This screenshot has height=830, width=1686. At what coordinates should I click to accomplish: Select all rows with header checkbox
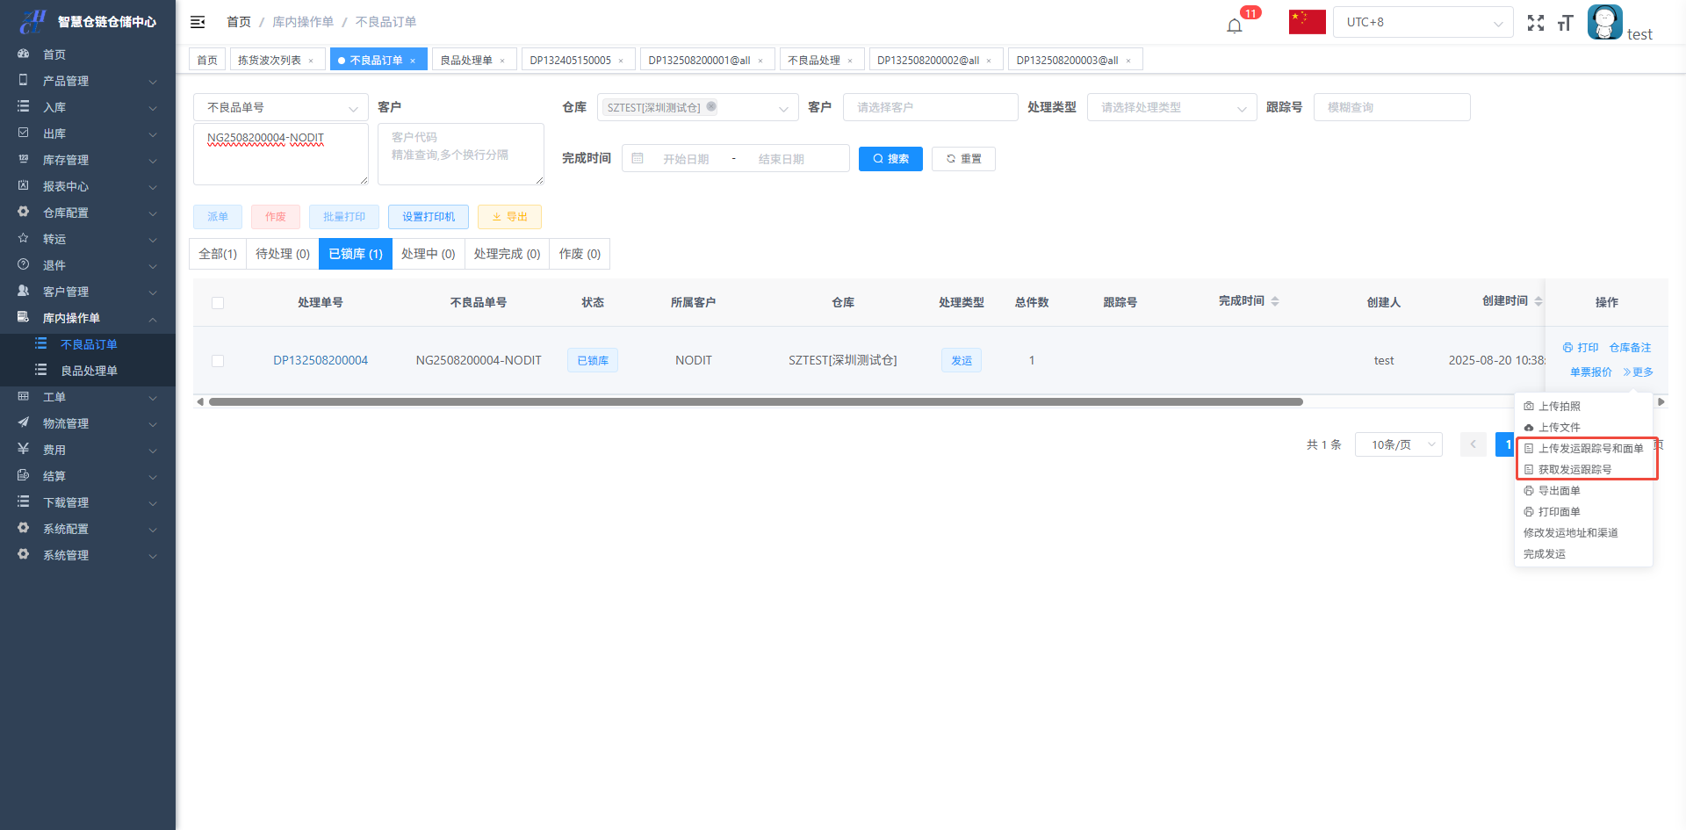click(218, 303)
